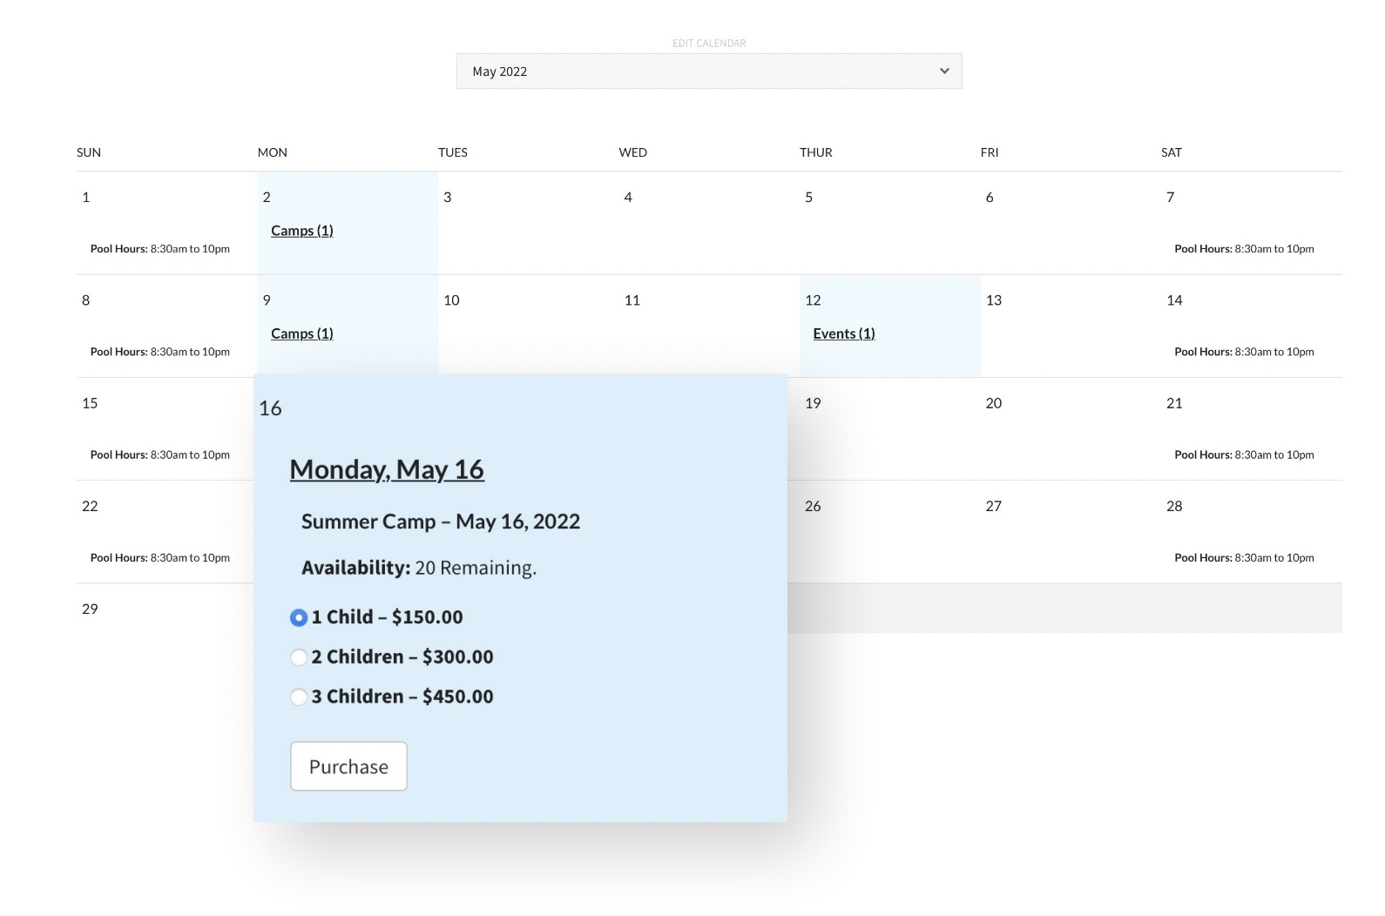Screen dimensions: 1385x916
Task: Select the 1 Child $150.00 option
Action: [x=299, y=617]
